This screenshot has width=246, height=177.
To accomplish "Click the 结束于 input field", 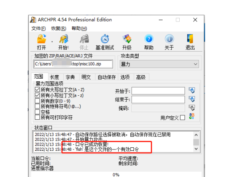I will pyautogui.click(x=158, y=100).
